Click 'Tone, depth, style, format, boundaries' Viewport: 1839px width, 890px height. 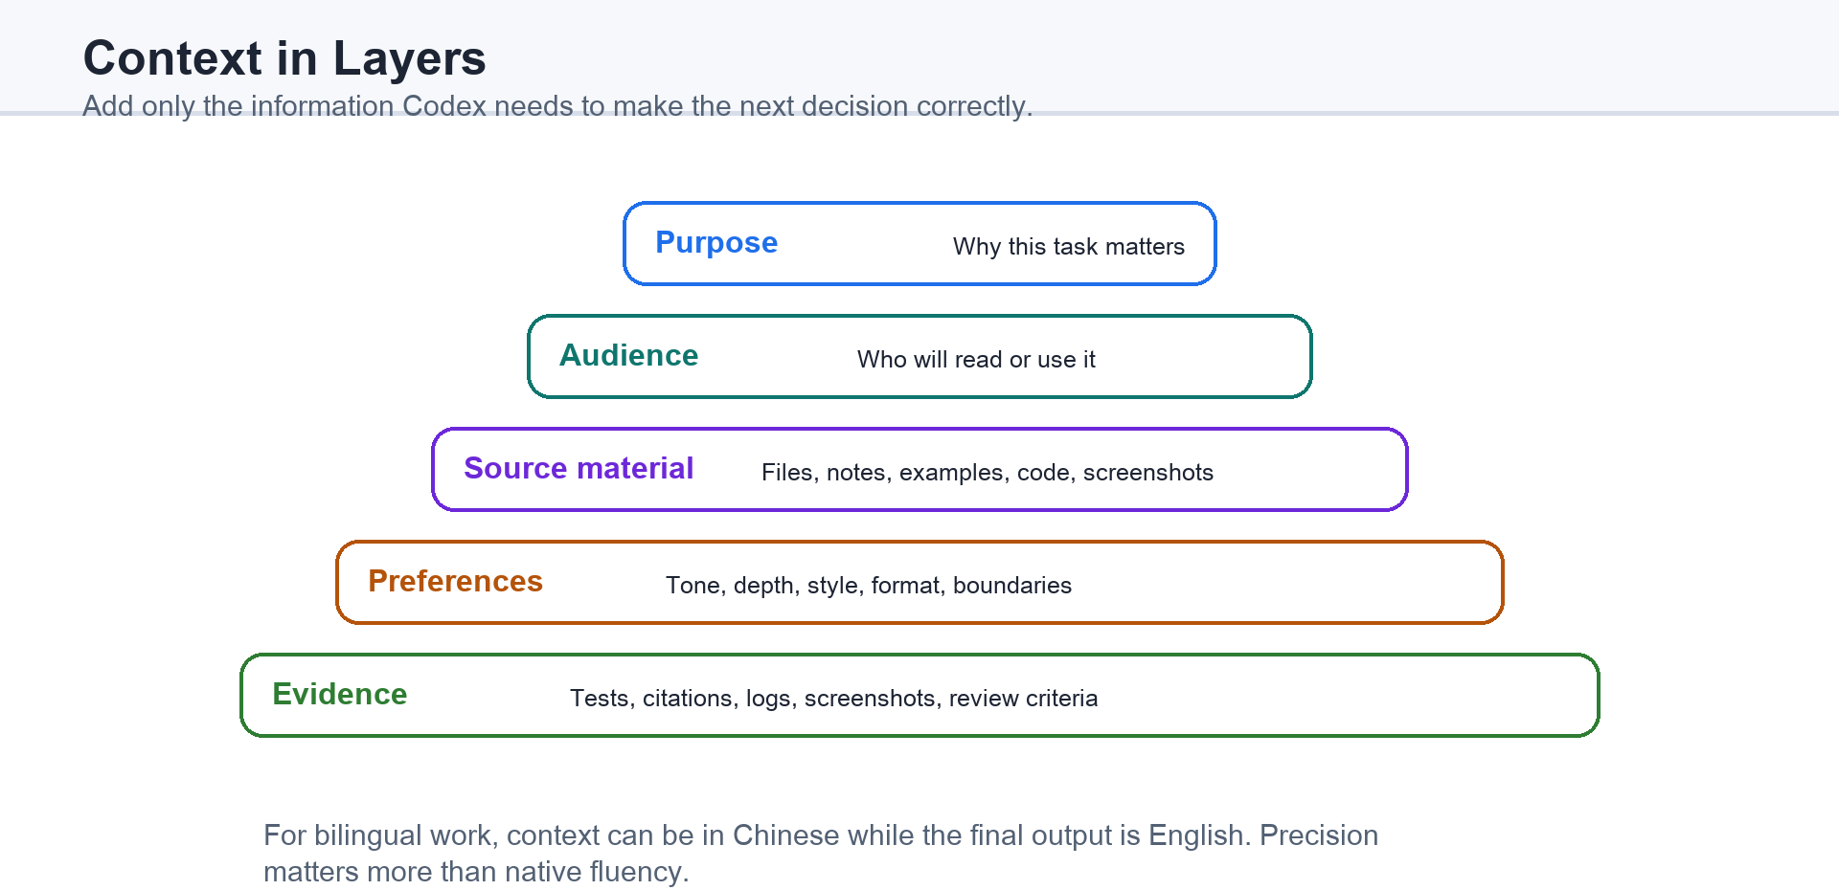click(x=869, y=586)
